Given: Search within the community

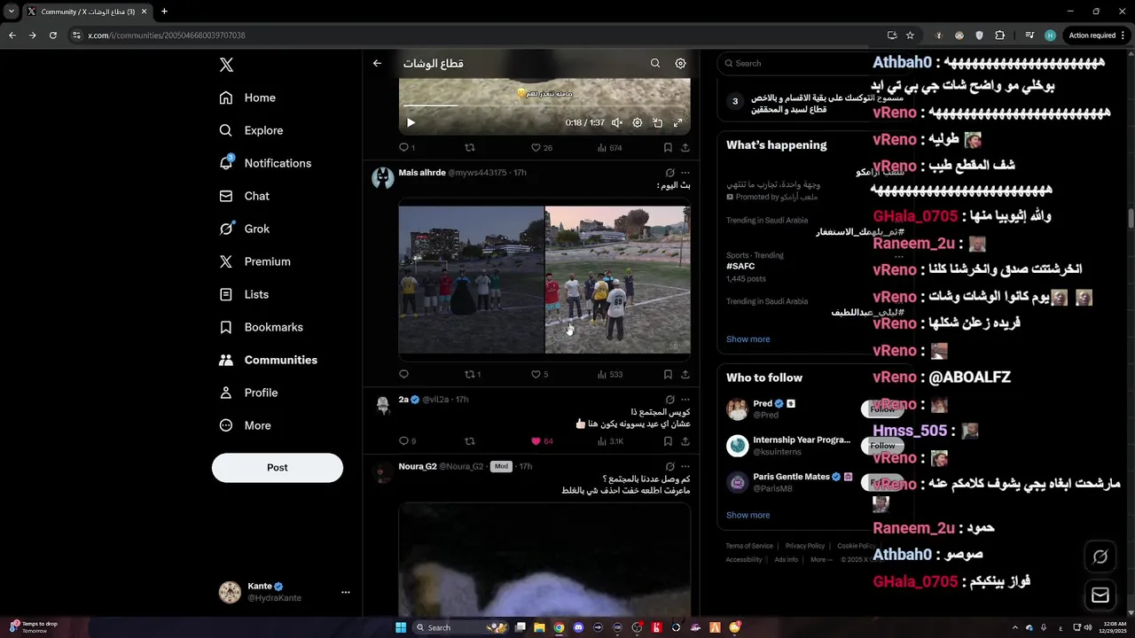Looking at the screenshot, I should [x=655, y=63].
